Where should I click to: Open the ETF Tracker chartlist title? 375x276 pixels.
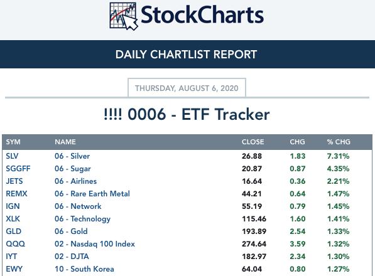tap(187, 114)
